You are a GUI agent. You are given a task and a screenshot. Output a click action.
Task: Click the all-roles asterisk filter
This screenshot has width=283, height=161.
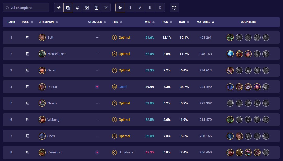pyautogui.click(x=59, y=8)
